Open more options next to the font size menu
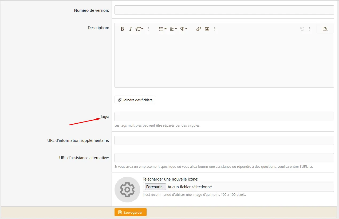 149,29
